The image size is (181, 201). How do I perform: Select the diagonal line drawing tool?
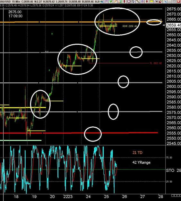click(138, 2)
